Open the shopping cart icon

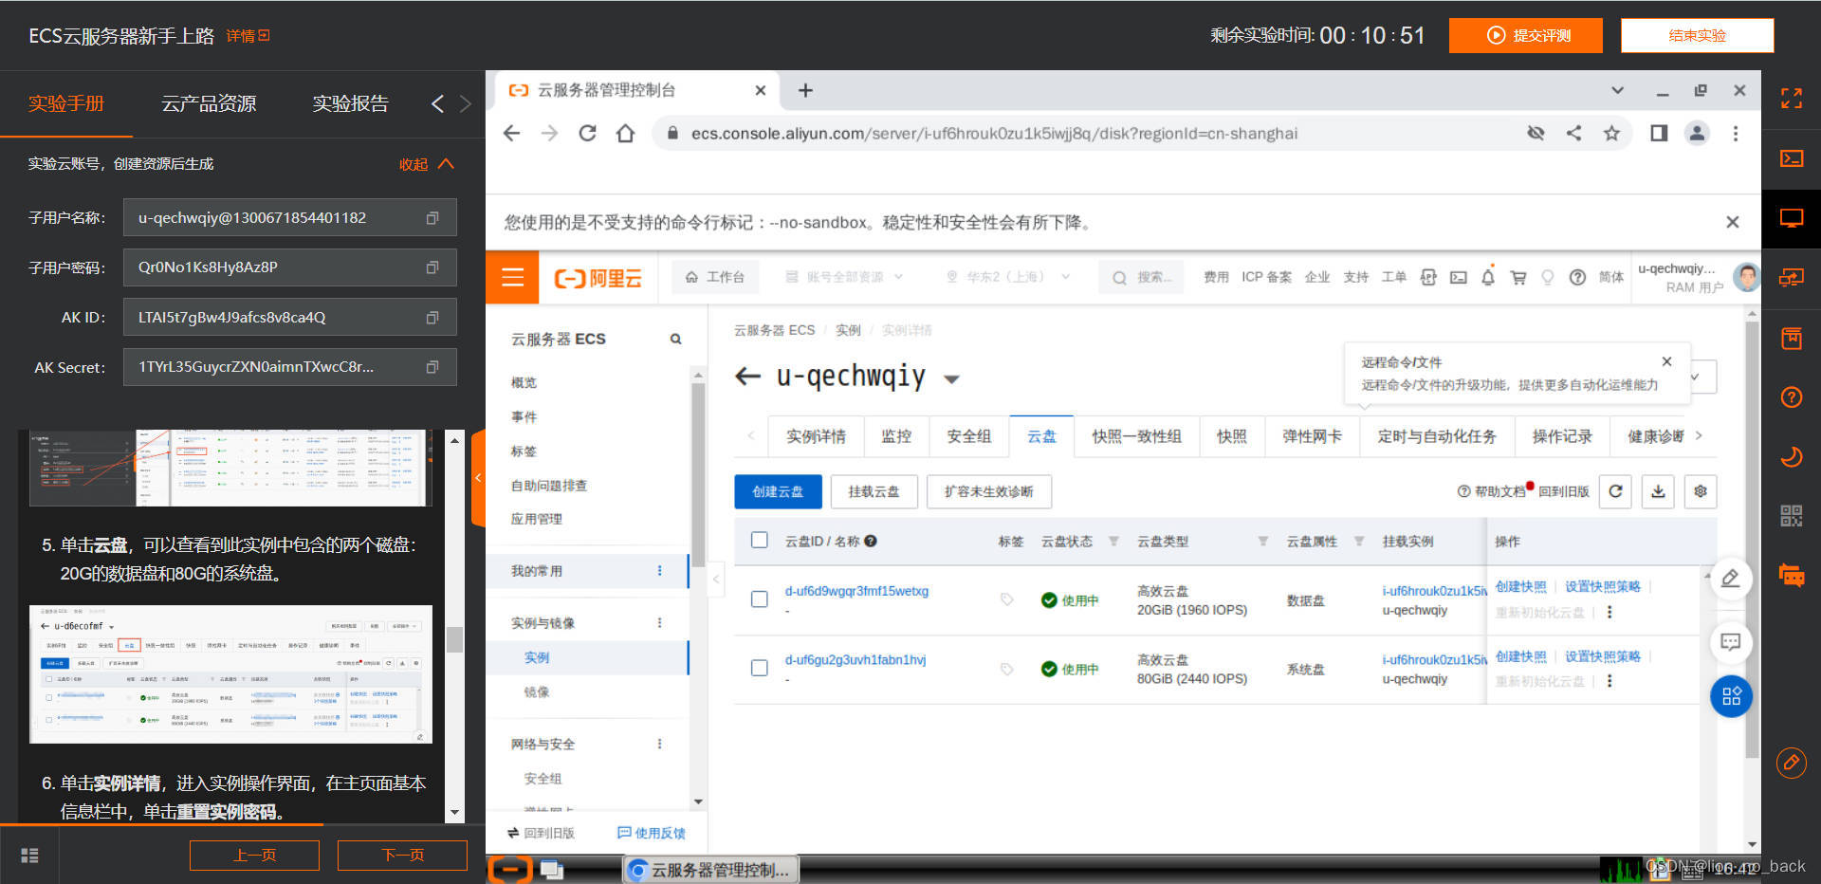[x=1518, y=277]
